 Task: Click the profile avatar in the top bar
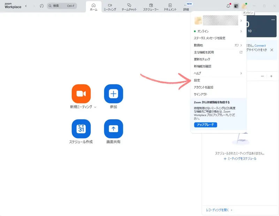coord(244,6)
